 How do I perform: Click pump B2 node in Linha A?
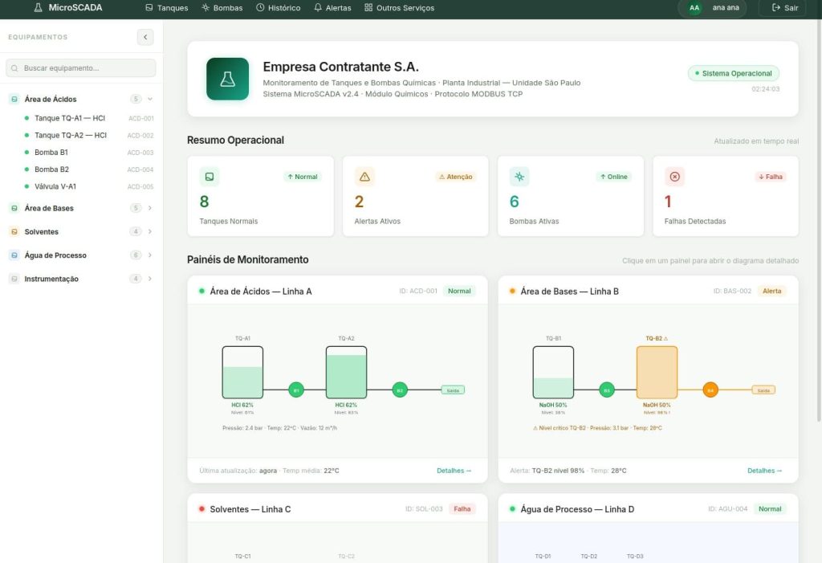point(400,390)
